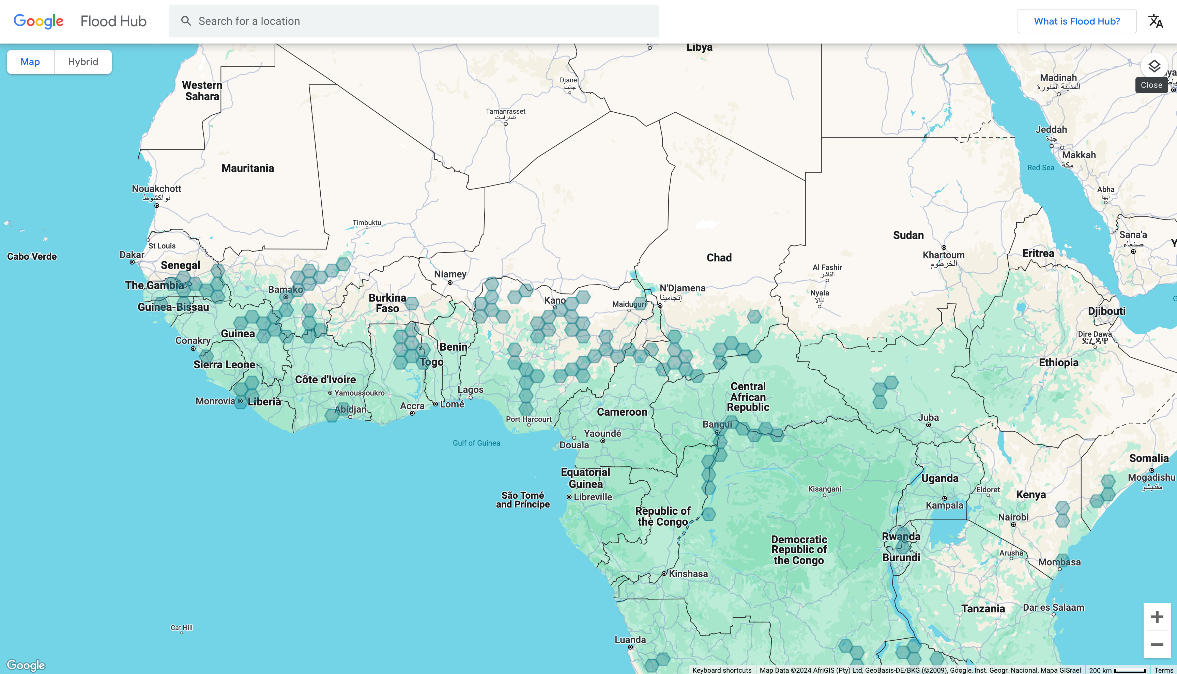Viewport: 1177px width, 674px height.
Task: Click the language translate icon
Action: (x=1155, y=21)
